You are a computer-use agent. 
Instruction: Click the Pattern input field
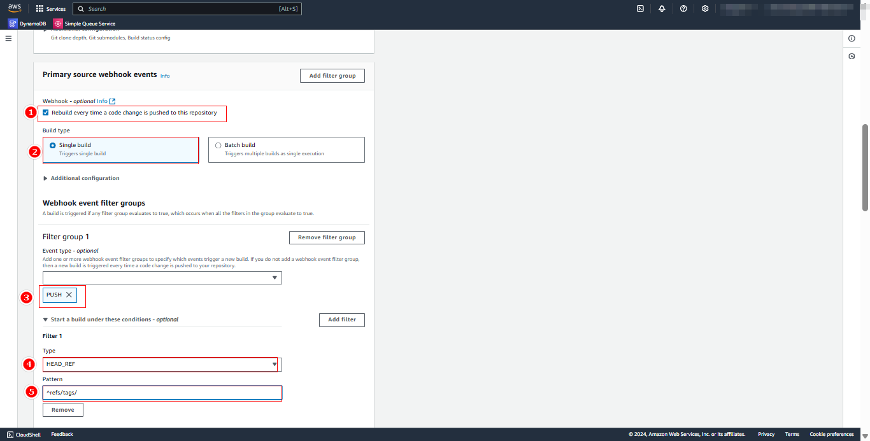[162, 393]
